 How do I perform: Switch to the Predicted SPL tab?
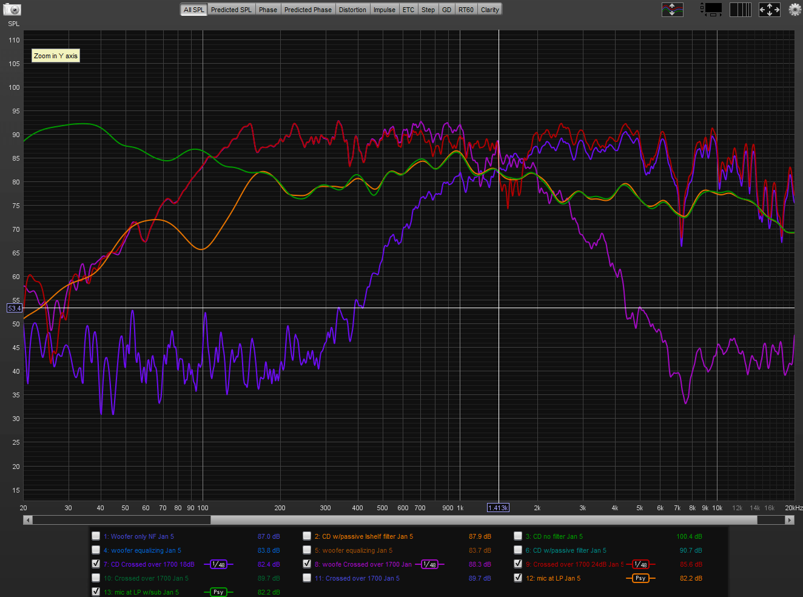tap(231, 10)
